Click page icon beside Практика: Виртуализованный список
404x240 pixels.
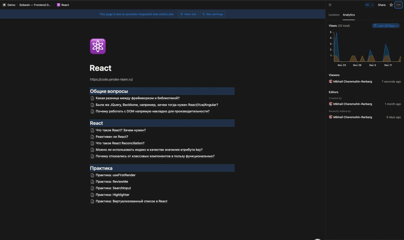pos(92,201)
